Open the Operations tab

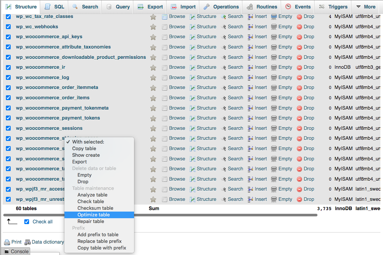pos(221,7)
